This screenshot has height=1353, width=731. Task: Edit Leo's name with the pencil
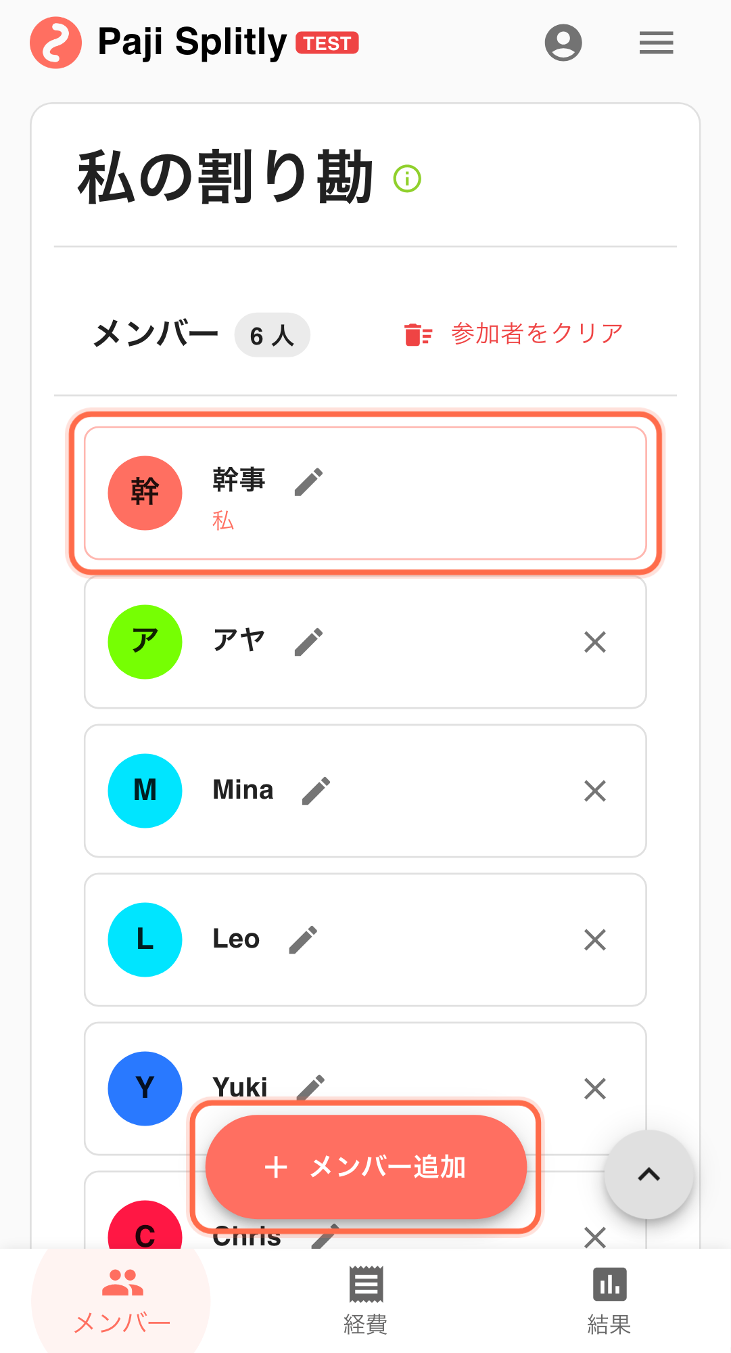[x=303, y=939]
